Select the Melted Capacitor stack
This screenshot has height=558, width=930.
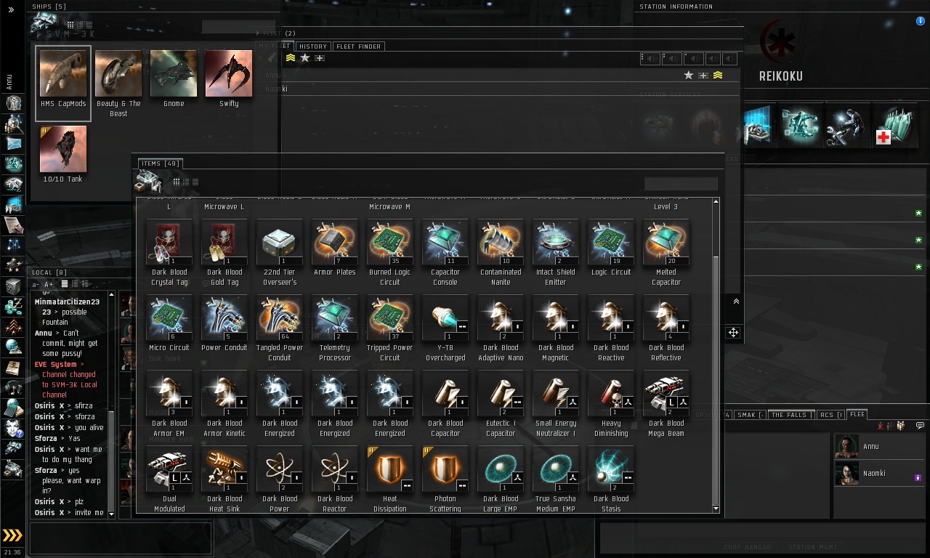click(x=666, y=252)
